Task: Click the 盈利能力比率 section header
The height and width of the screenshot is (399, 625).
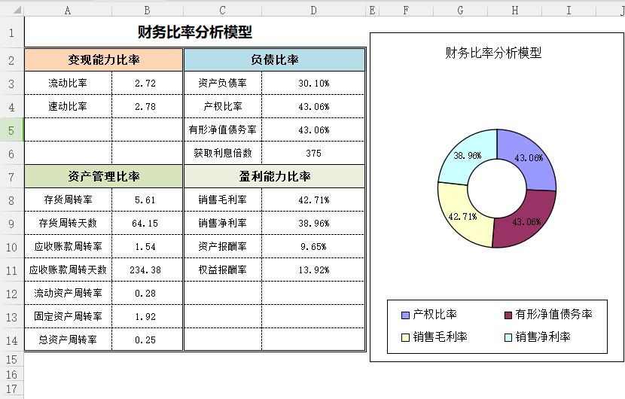Action: [x=274, y=176]
